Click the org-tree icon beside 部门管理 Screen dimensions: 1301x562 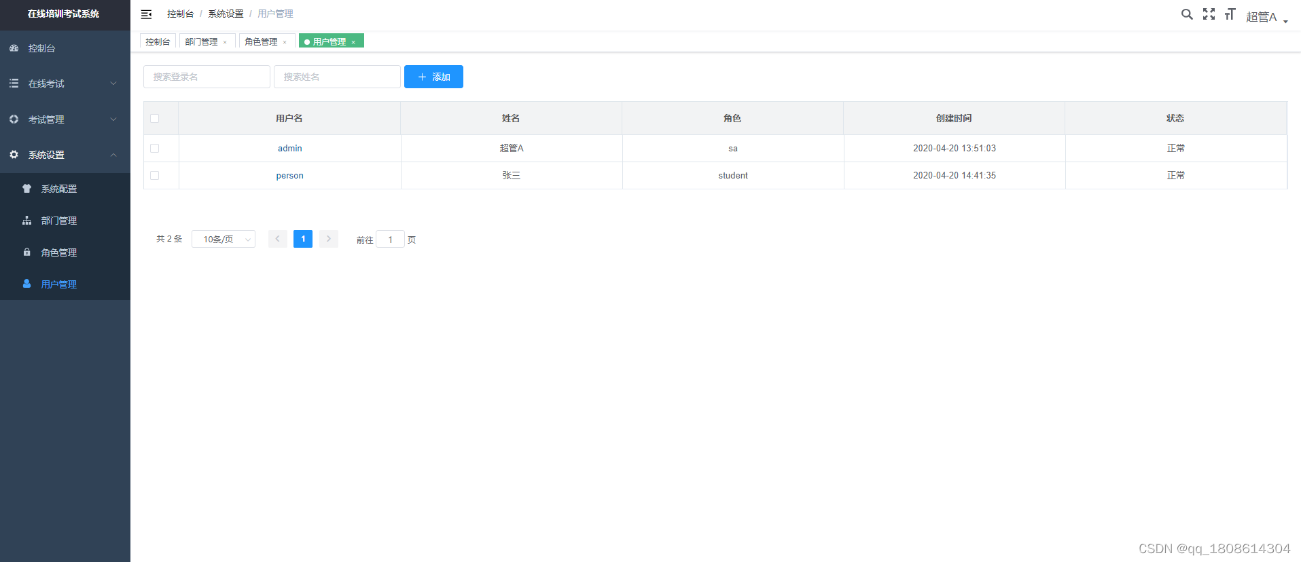26,221
